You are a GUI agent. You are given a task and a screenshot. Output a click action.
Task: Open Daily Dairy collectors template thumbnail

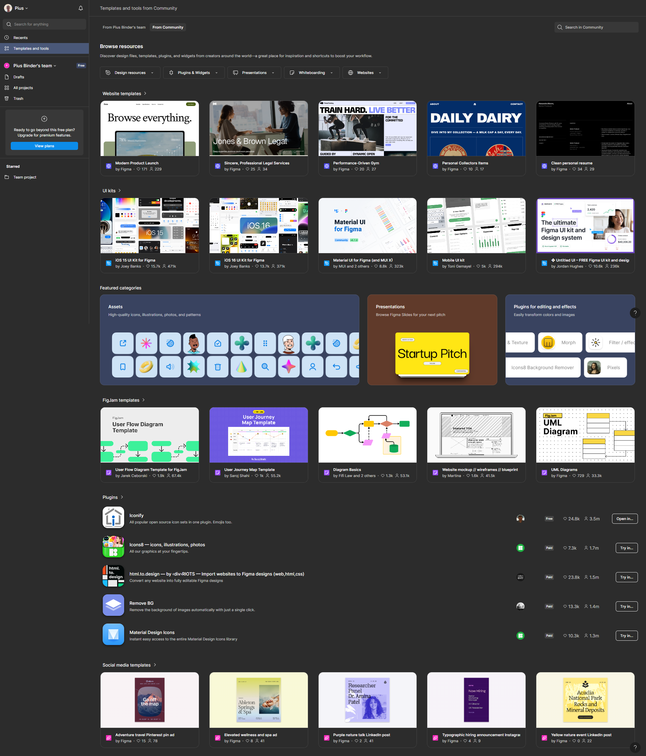coord(476,128)
